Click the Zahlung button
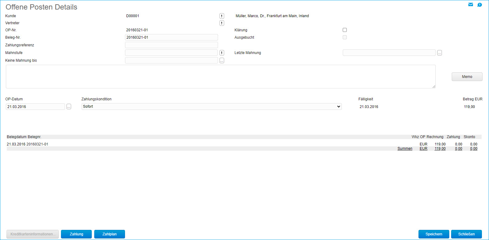 click(x=76, y=234)
